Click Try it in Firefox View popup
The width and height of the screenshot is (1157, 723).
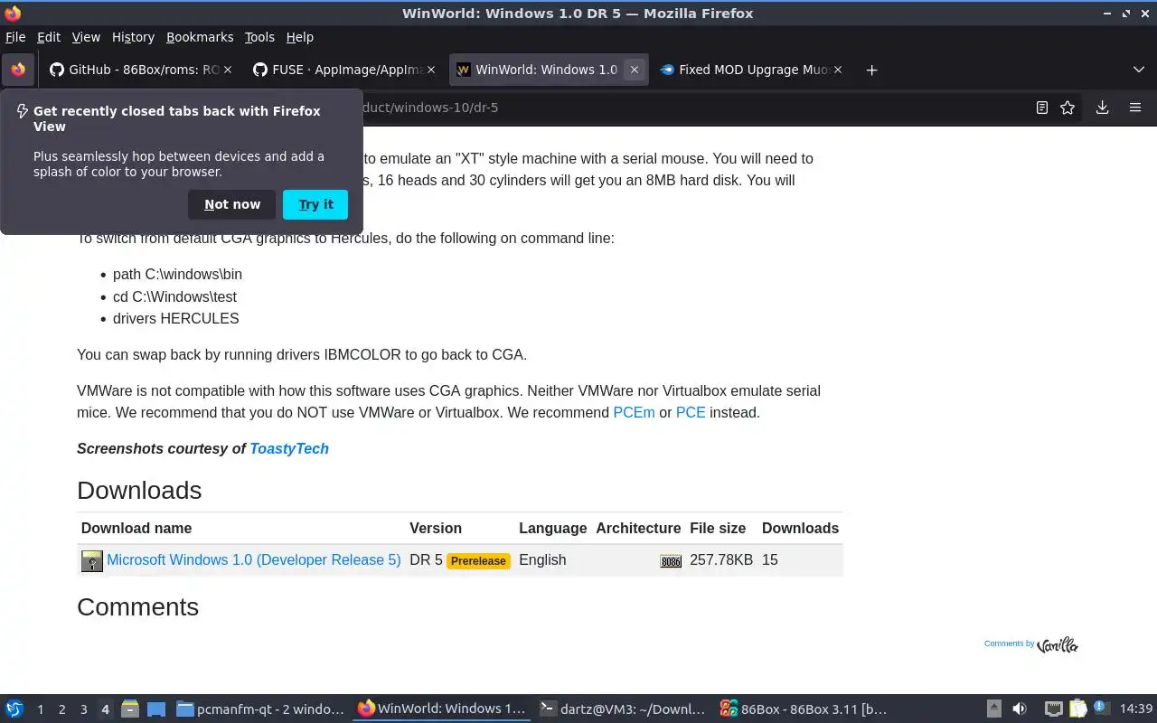click(315, 204)
